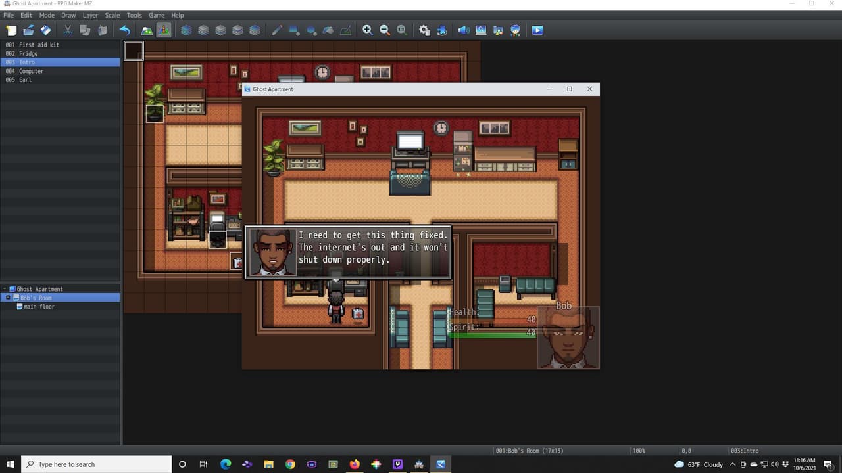Reset map to actual size zoom
842x473 pixels.
point(402,30)
